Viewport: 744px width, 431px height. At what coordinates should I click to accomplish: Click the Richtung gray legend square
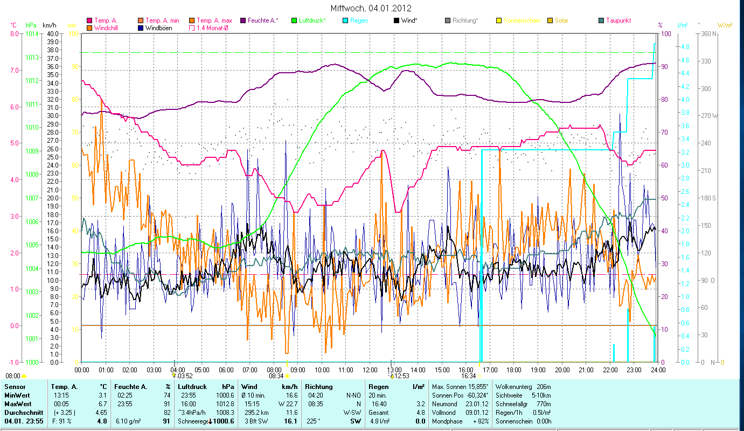click(x=448, y=20)
